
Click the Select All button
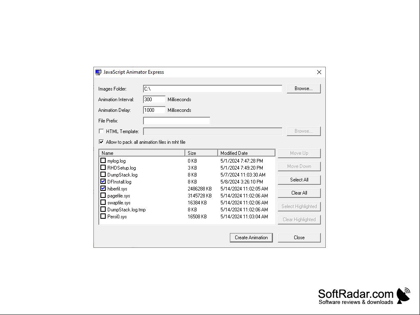(x=299, y=180)
